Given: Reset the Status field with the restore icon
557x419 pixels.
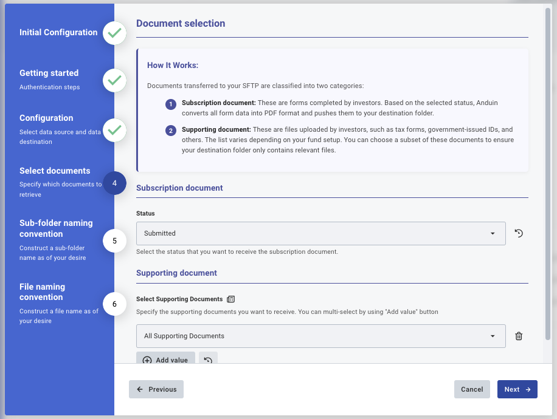Looking at the screenshot, I should coord(519,233).
